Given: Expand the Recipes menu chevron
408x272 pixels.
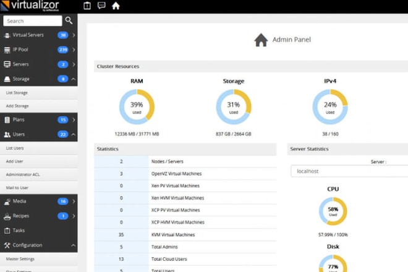Looking at the screenshot, I should pos(74,216).
